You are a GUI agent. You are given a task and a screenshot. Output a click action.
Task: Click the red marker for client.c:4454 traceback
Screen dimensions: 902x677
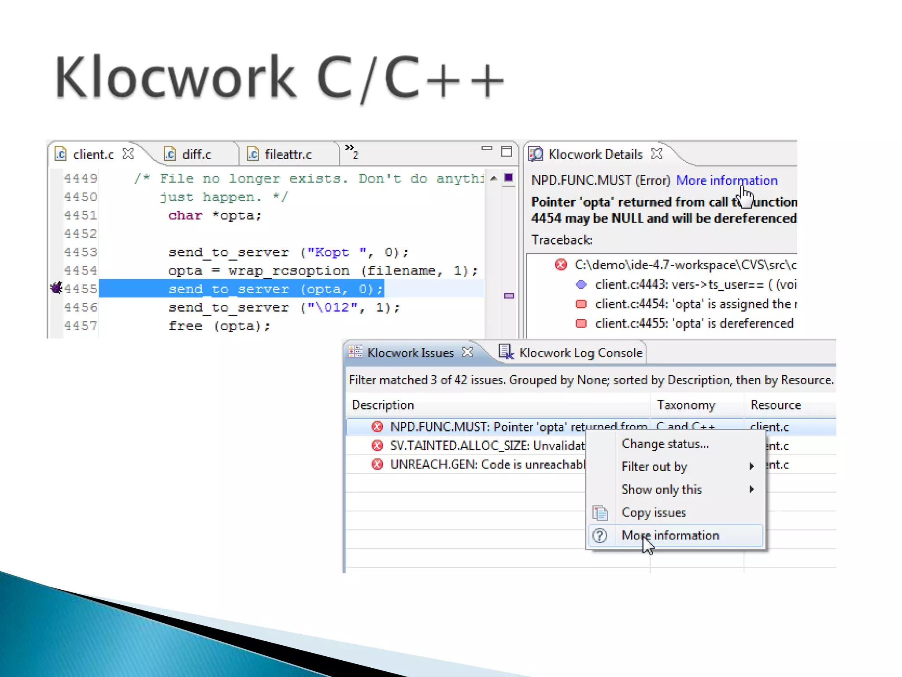(x=581, y=304)
